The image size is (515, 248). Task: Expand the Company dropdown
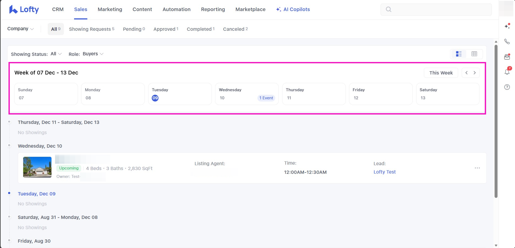[20, 29]
